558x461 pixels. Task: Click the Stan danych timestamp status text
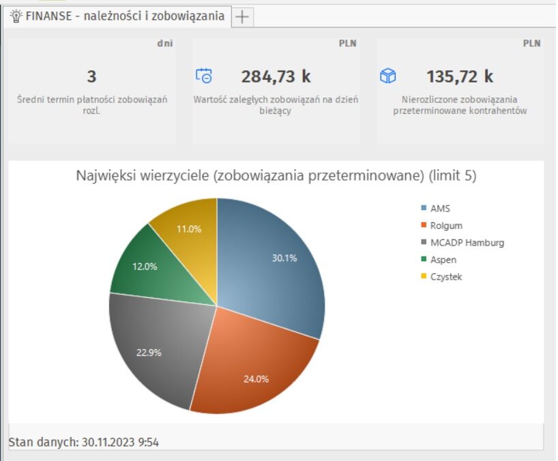[84, 443]
